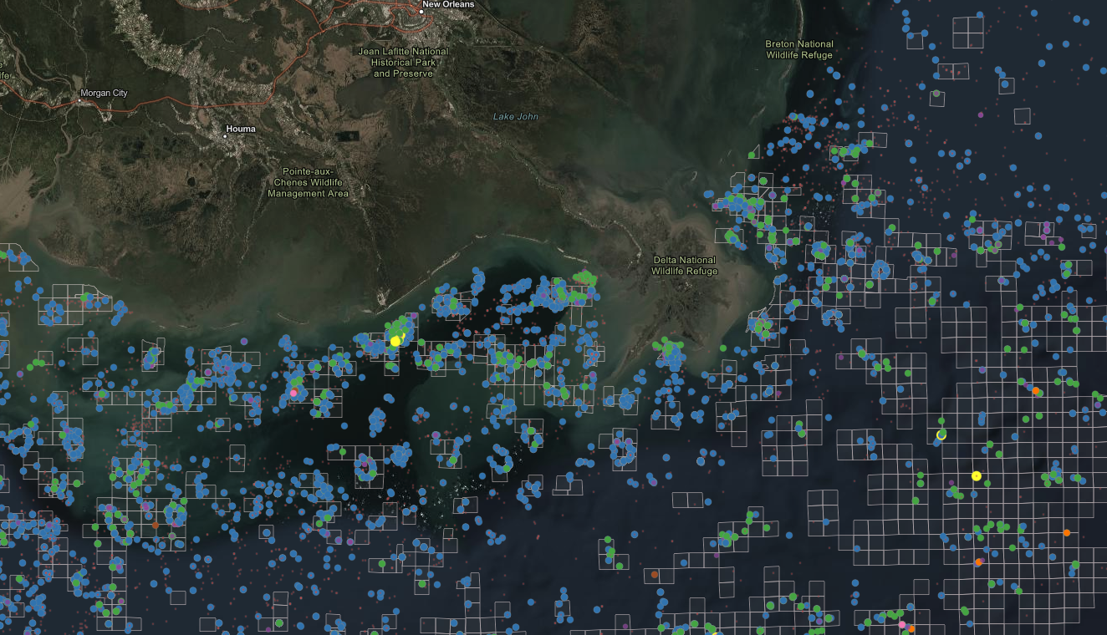
Task: Select Delta National Wildlife Refuge label
Action: tap(684, 266)
